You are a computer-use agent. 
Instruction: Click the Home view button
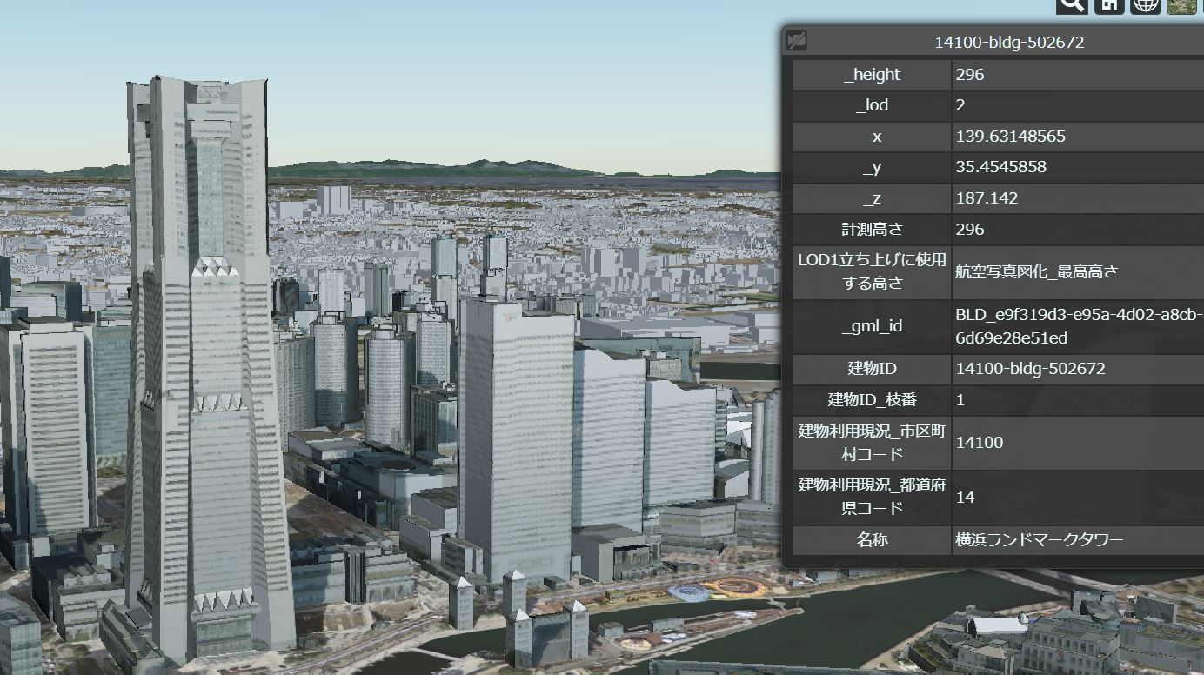[x=1109, y=5]
